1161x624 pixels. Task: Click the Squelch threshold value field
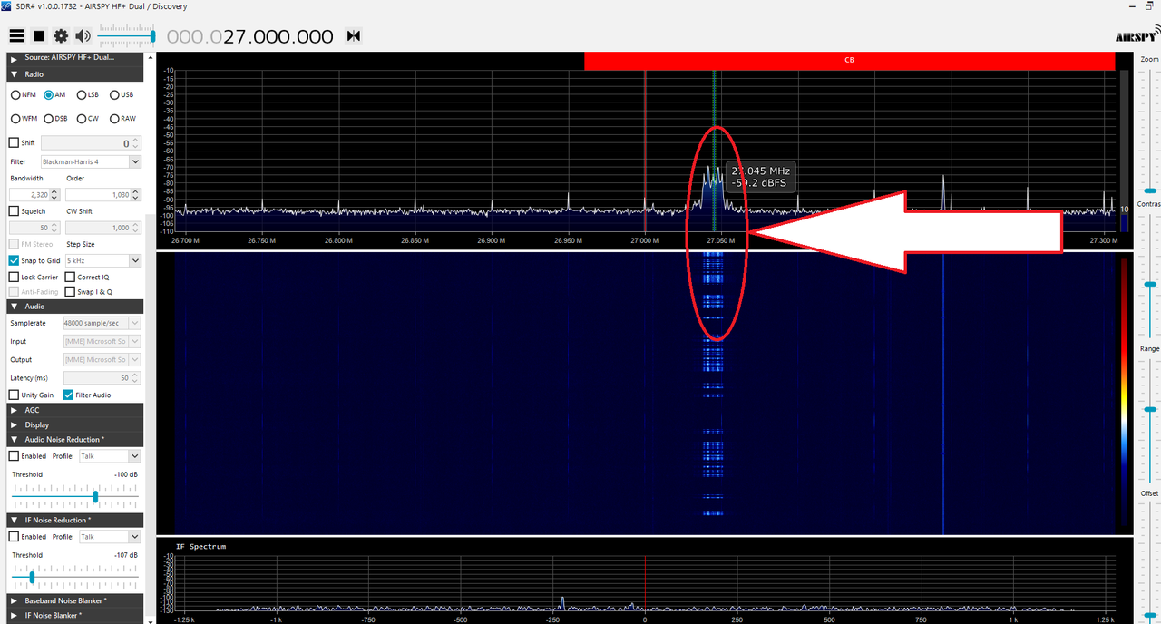[34, 228]
